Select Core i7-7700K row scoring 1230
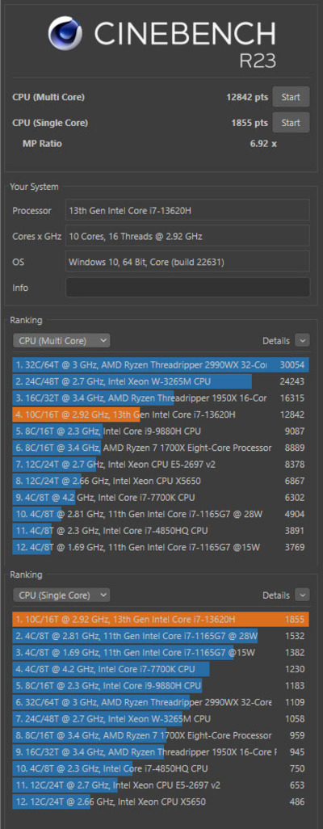This screenshot has width=323, height=829. [x=161, y=669]
